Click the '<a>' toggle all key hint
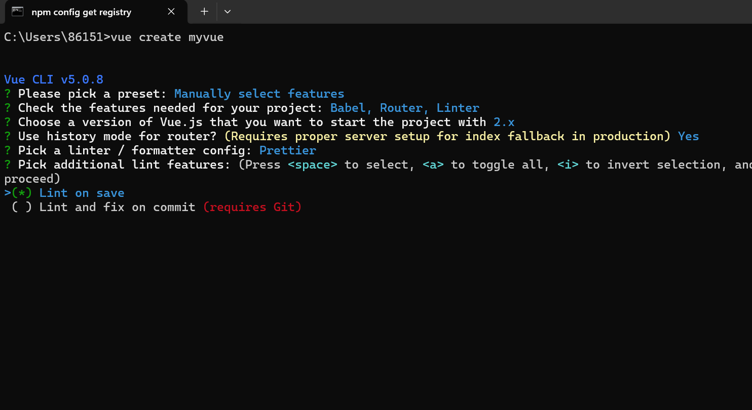Screen dimensions: 752x410 coord(433,165)
